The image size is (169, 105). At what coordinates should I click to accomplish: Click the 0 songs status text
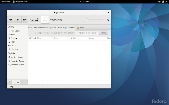tap(10, 87)
